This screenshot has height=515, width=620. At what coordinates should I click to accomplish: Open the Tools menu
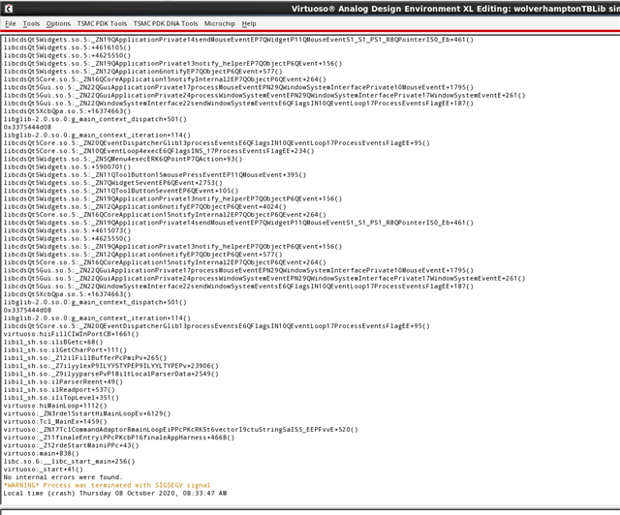coord(31,23)
